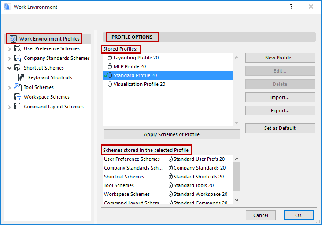This screenshot has width=322, height=225.
Task: Click the Workspace Schemes icon
Action: point(18,97)
